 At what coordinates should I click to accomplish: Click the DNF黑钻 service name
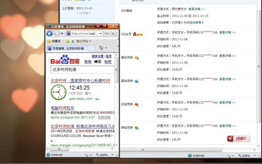point(127,11)
